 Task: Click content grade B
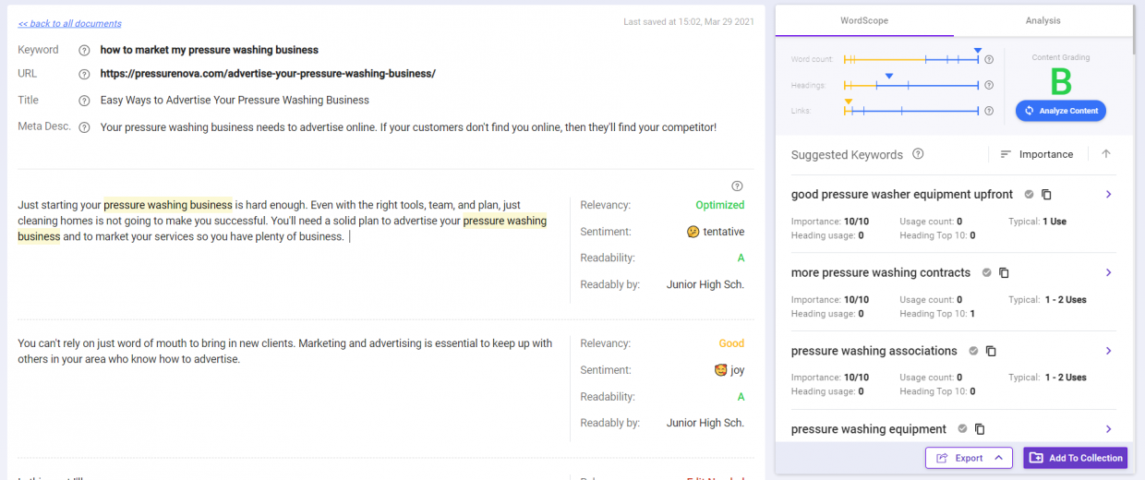pos(1061,82)
